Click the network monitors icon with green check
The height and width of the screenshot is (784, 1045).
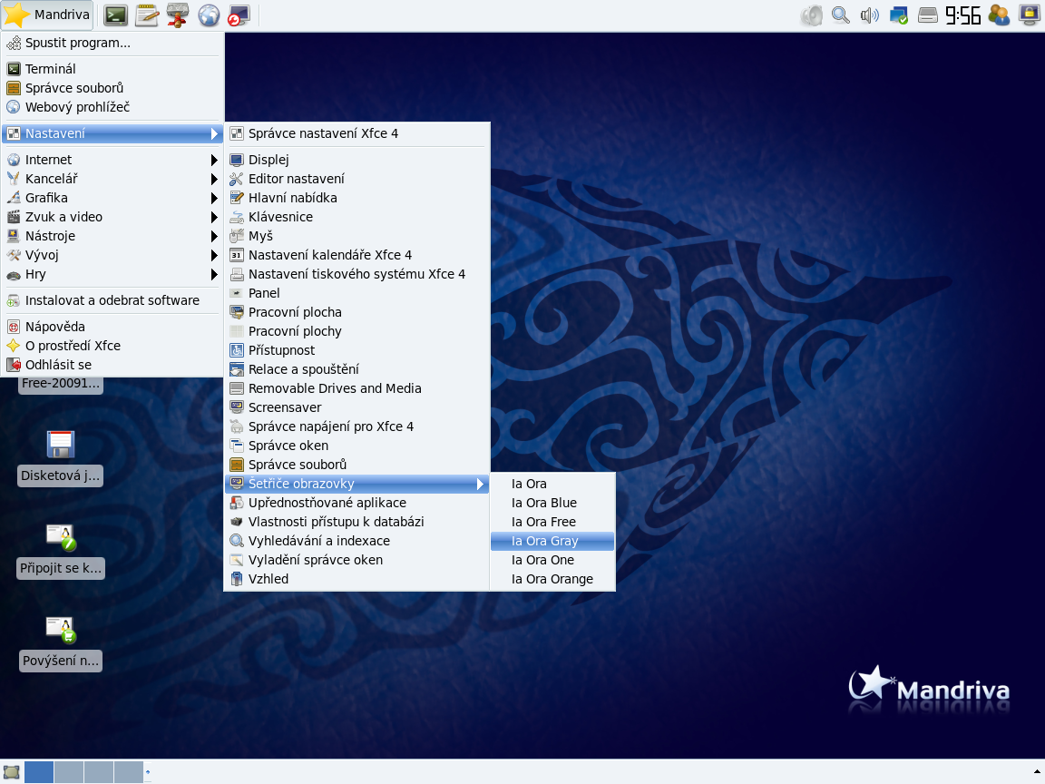tap(898, 15)
